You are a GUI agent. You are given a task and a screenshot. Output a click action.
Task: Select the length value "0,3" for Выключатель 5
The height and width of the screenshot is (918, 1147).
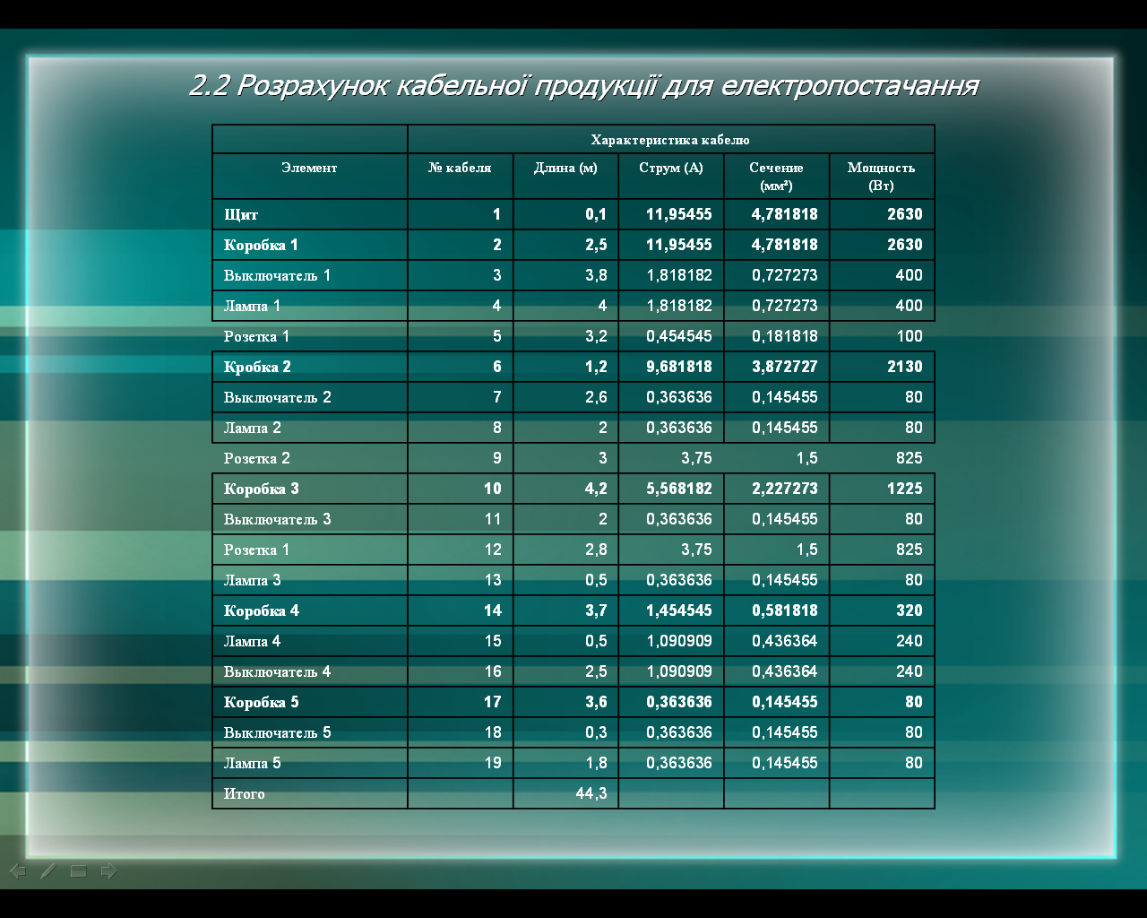tap(596, 733)
